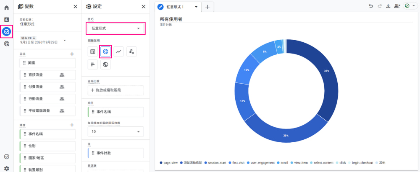Select the 美國 segment

coord(47,63)
